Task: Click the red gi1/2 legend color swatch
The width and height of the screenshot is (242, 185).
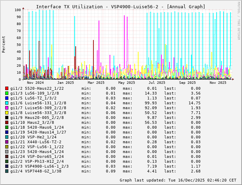Action: click(x=7, y=88)
